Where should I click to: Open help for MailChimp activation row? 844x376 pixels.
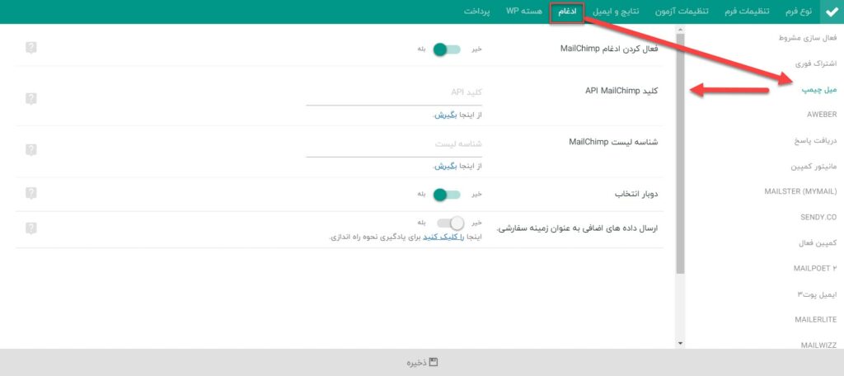(x=31, y=48)
